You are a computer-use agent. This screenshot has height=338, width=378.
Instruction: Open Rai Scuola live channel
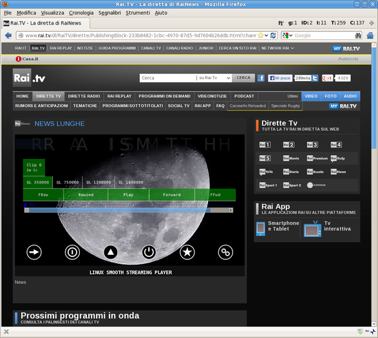click(316, 172)
